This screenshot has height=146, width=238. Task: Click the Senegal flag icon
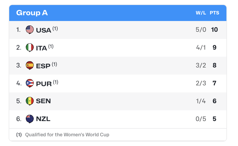point(30,101)
